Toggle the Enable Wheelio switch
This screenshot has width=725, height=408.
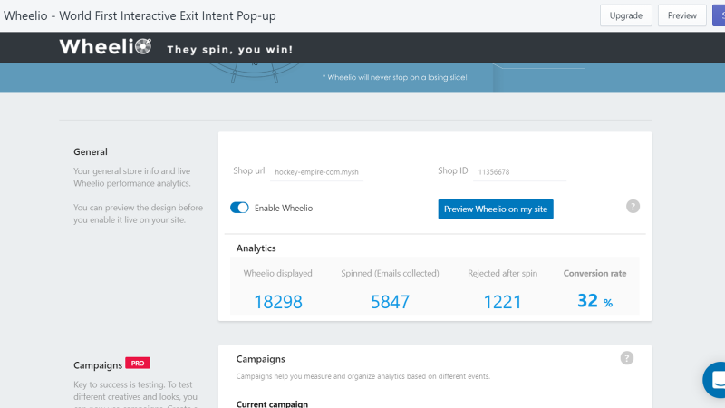tap(239, 208)
